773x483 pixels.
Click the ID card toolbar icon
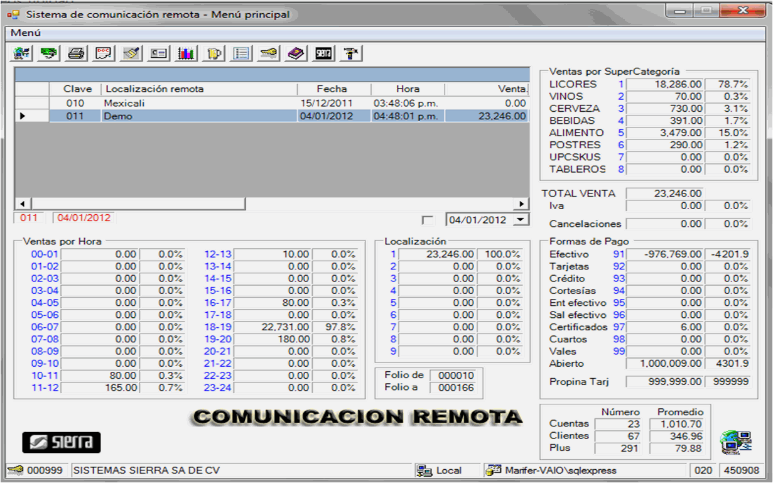[158, 53]
